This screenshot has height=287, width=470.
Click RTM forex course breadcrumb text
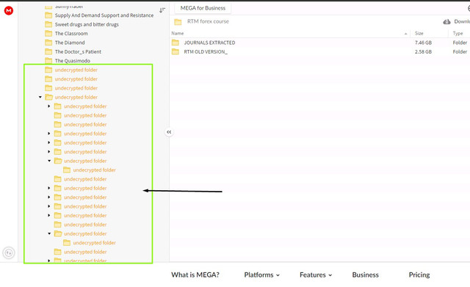click(208, 21)
